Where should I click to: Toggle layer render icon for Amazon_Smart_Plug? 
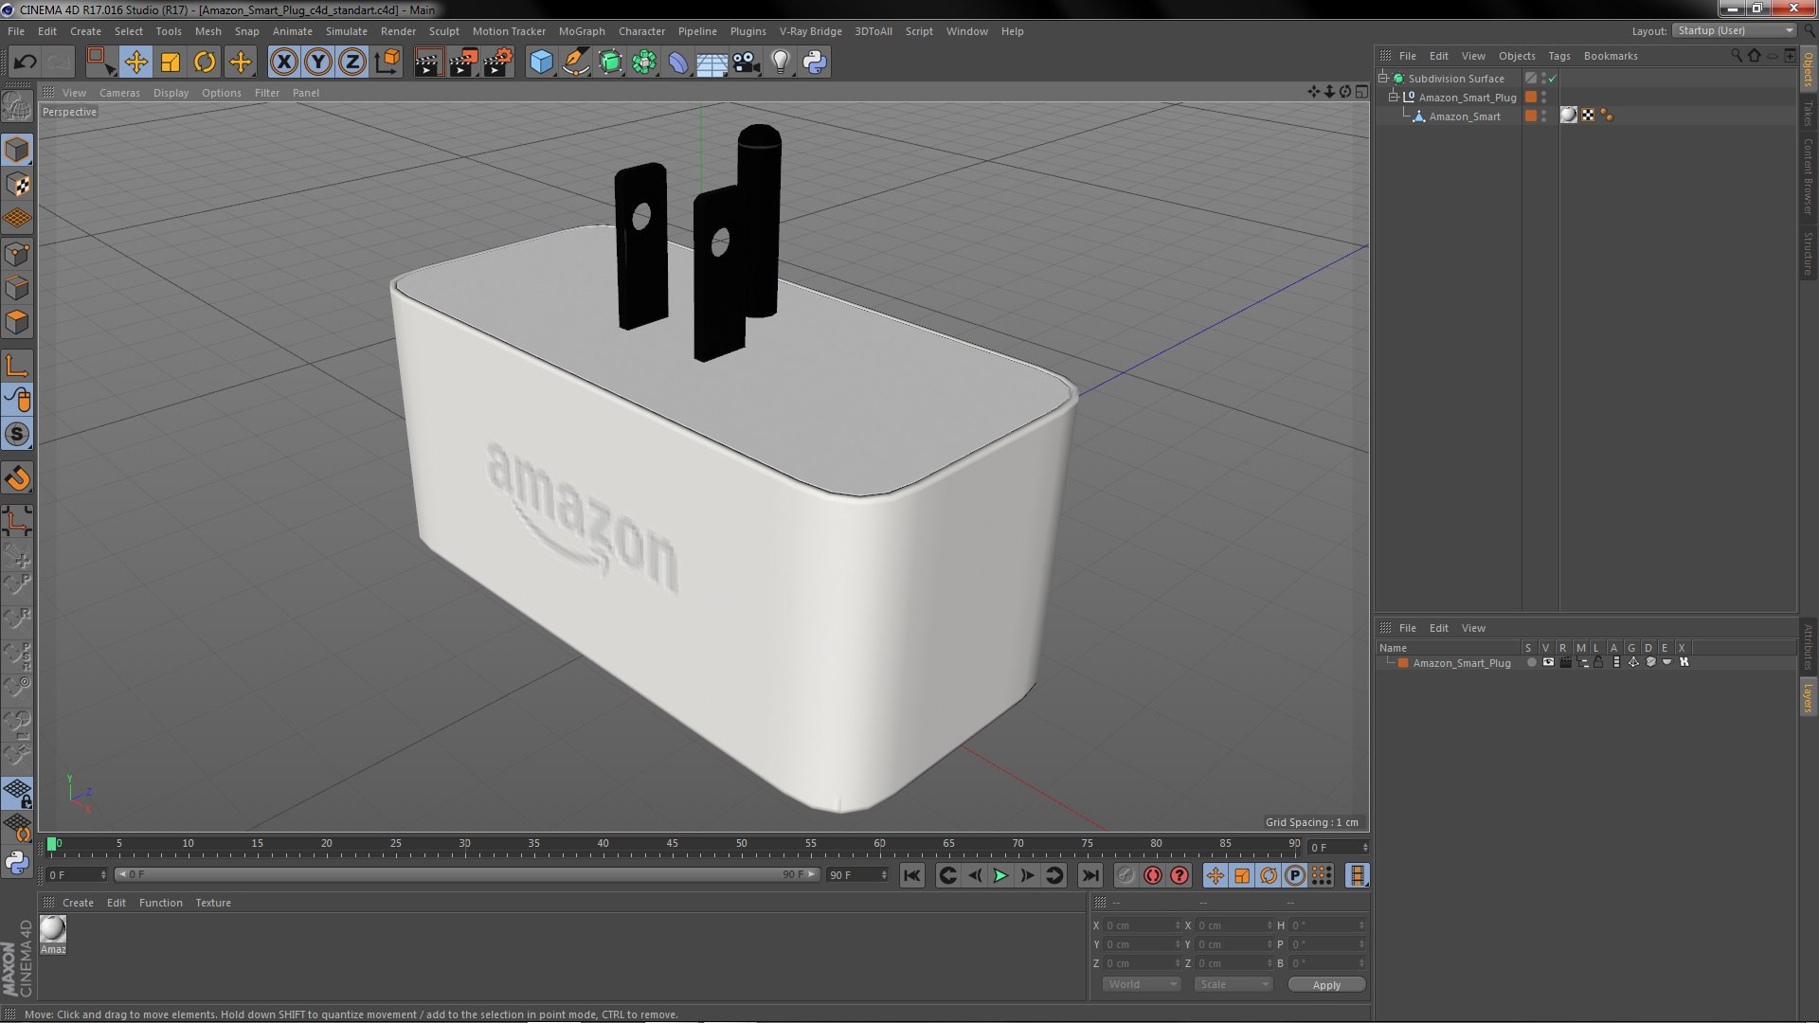(x=1565, y=663)
